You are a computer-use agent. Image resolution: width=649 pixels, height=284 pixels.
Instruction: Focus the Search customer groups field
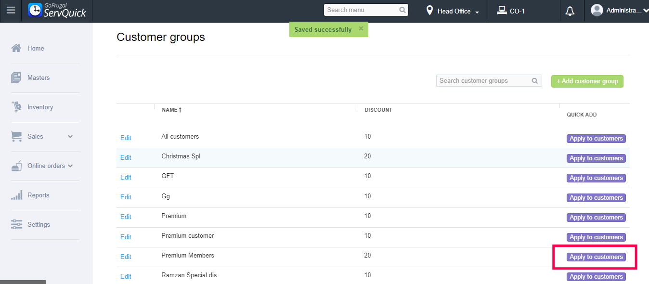483,81
